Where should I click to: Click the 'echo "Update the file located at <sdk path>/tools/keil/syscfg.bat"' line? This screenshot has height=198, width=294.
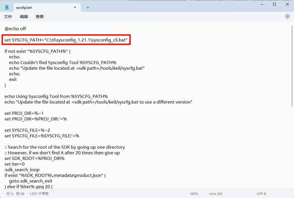(77, 68)
